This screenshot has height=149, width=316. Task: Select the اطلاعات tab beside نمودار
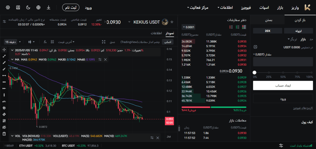pyautogui.click(x=157, y=33)
